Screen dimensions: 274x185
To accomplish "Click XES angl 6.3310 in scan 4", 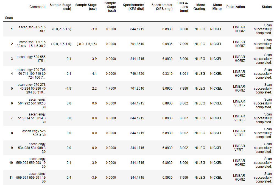I will (167, 74).
